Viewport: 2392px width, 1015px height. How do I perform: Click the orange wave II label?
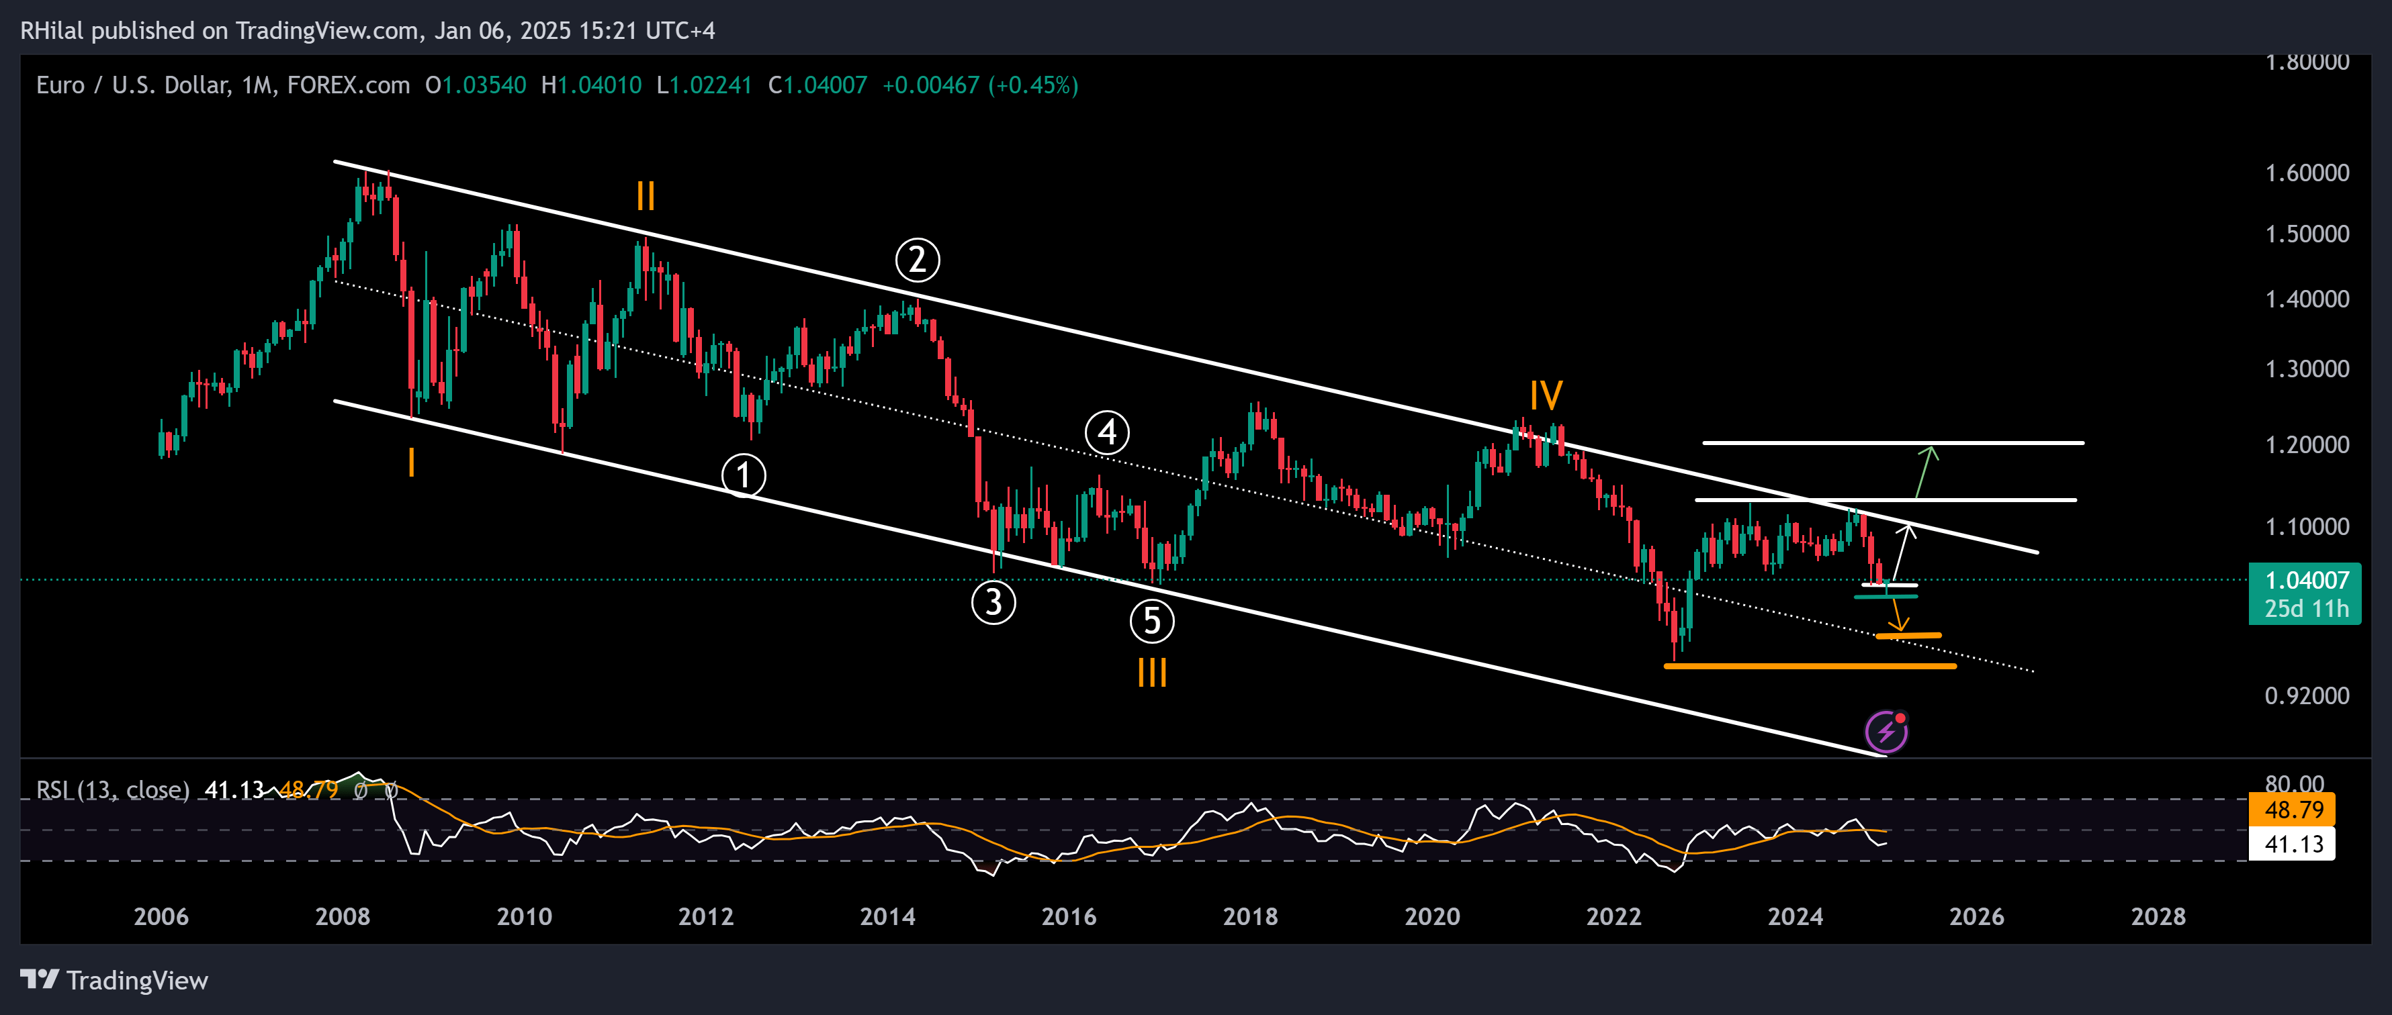point(646,196)
